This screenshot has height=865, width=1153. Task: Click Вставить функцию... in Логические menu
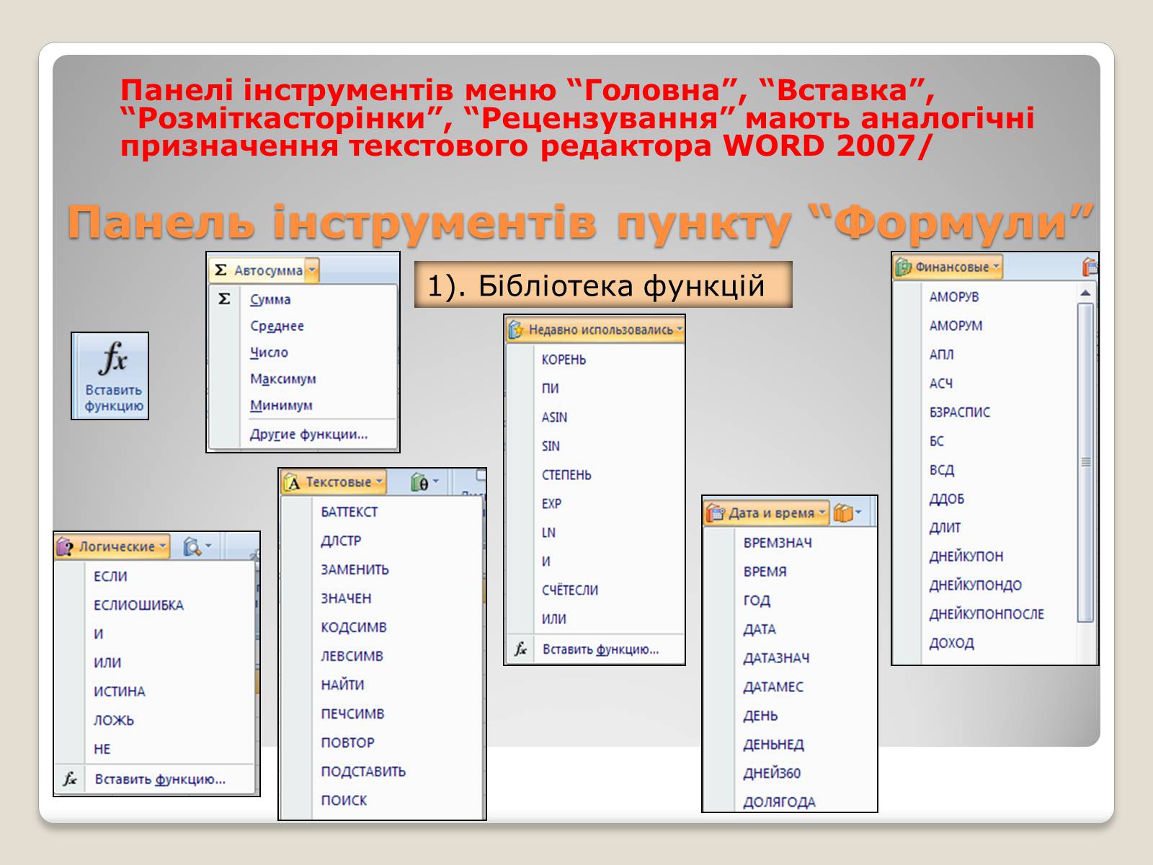[x=160, y=779]
